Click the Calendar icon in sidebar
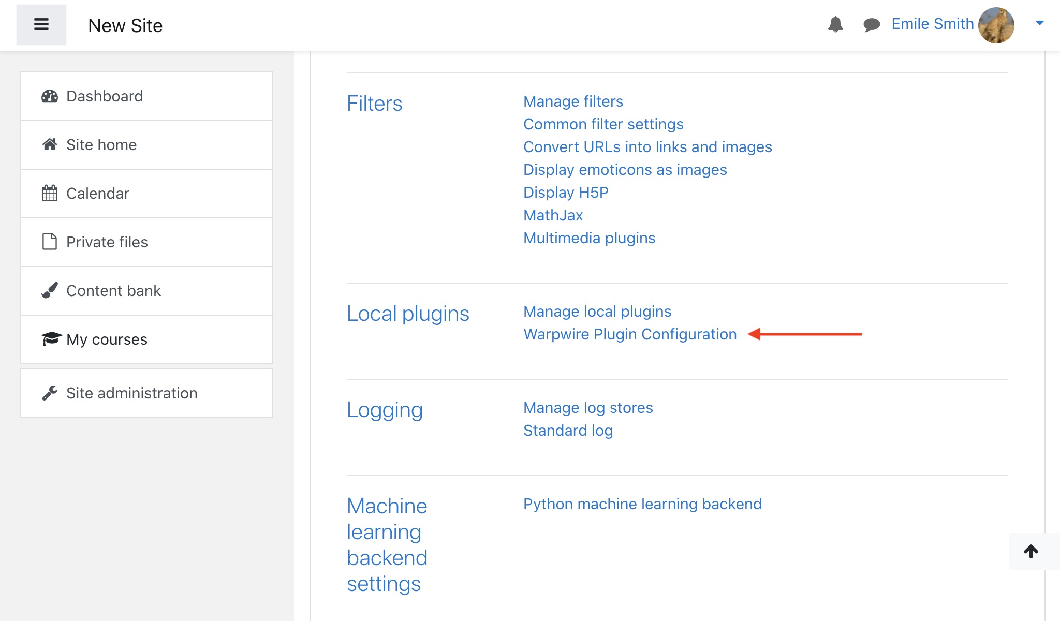Image resolution: width=1060 pixels, height=621 pixels. pyautogui.click(x=50, y=194)
